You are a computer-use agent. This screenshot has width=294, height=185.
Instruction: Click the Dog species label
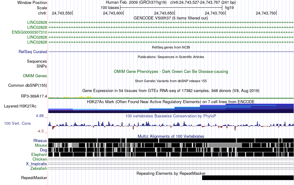click(43, 150)
